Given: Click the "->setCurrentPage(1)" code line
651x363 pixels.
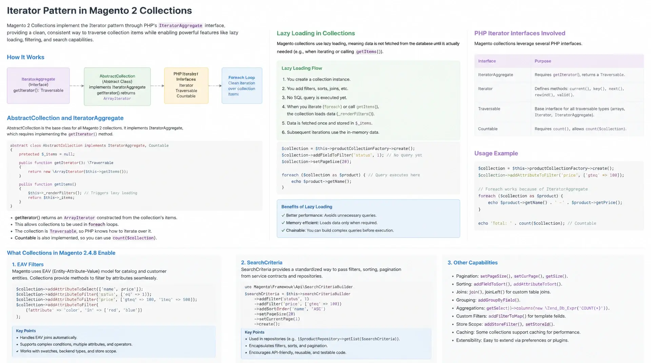Looking at the screenshot, I should click(277, 319).
